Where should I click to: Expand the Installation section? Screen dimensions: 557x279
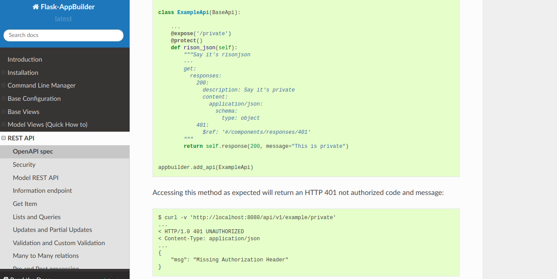click(x=4, y=73)
